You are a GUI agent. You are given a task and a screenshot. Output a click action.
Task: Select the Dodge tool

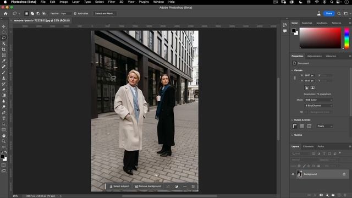coord(4,107)
